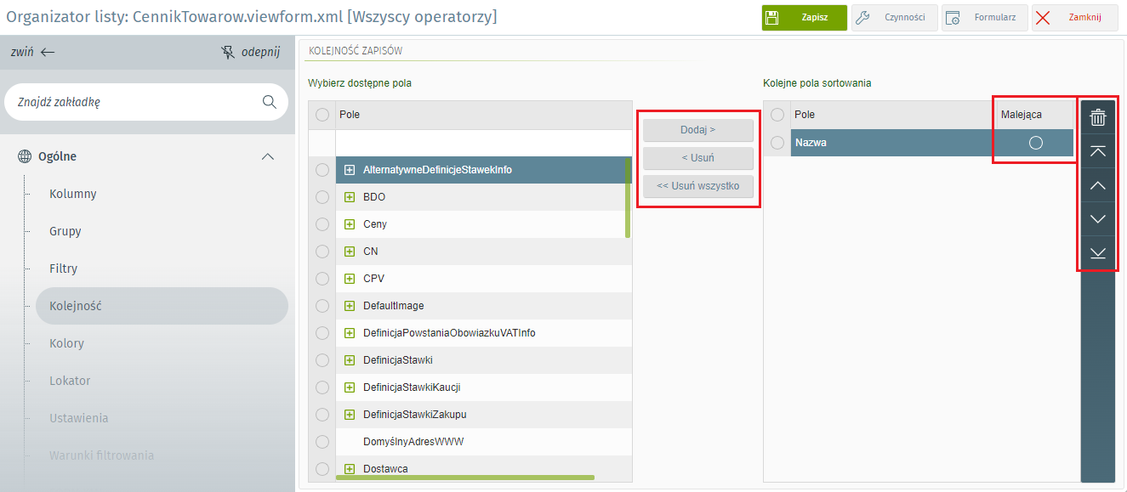Move sort field down one position
The width and height of the screenshot is (1127, 492).
click(x=1098, y=219)
